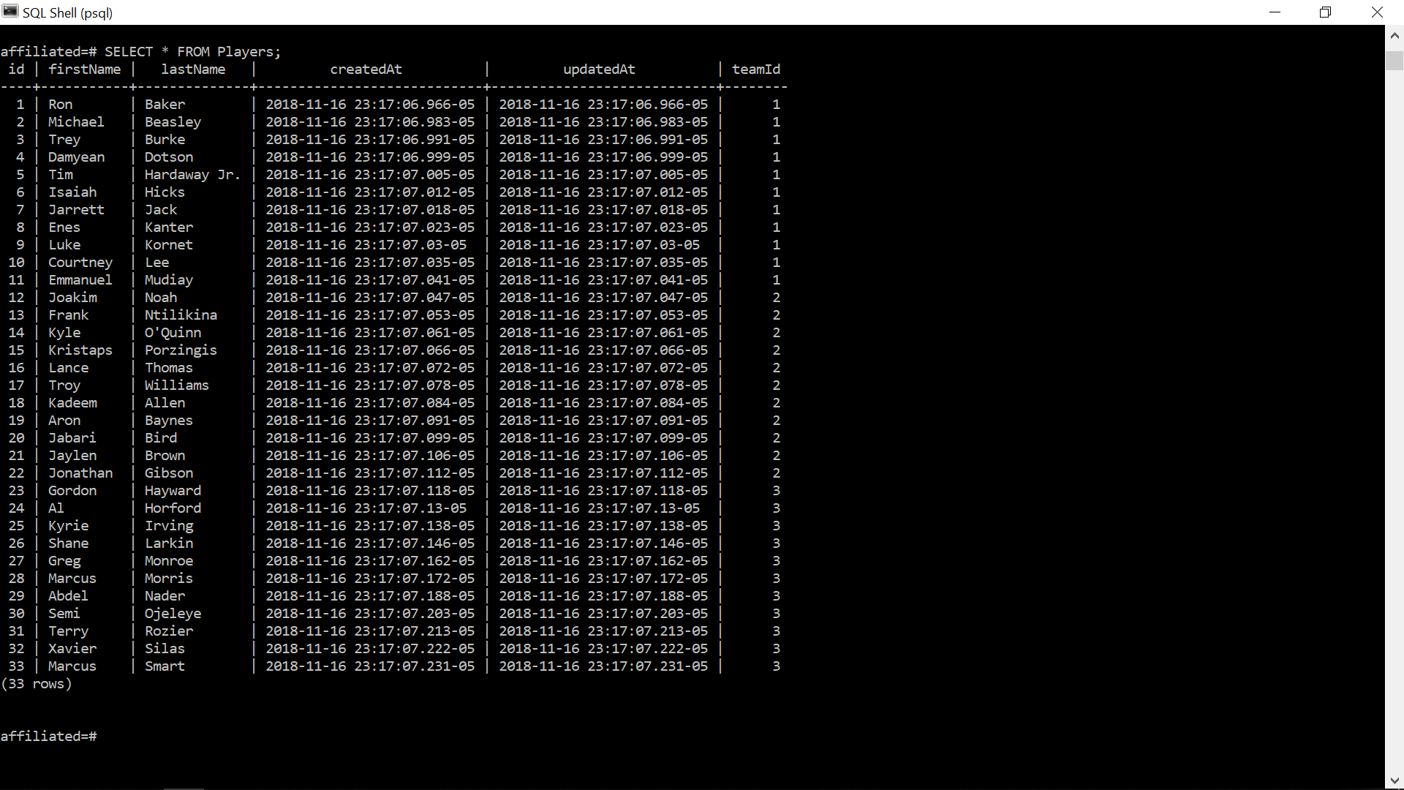
Task: Click the SQL Shell title bar icon
Action: coord(10,12)
